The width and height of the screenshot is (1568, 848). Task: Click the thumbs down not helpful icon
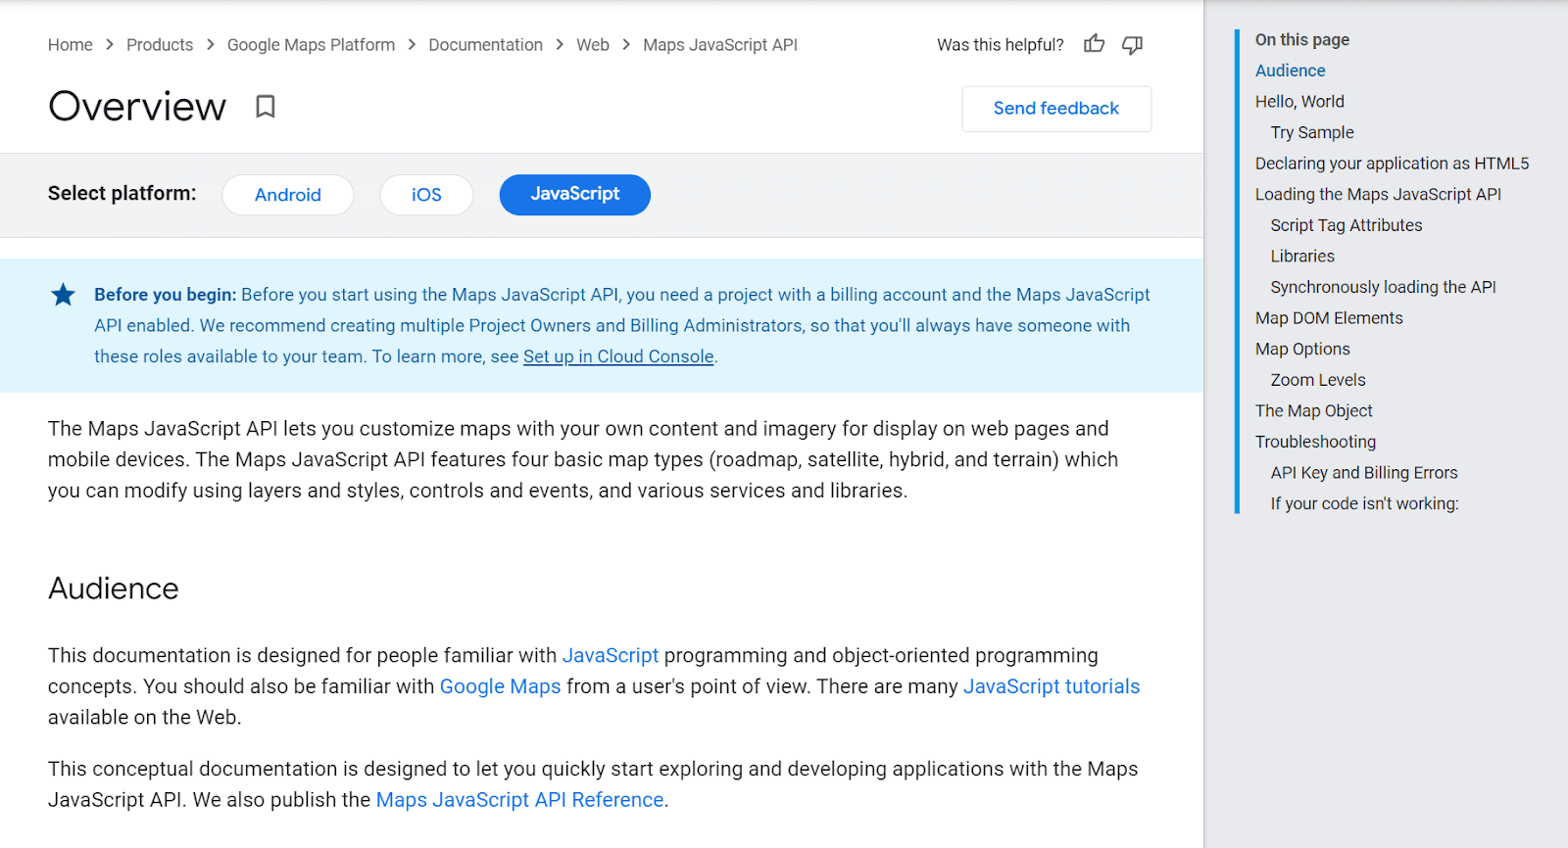[x=1132, y=45]
